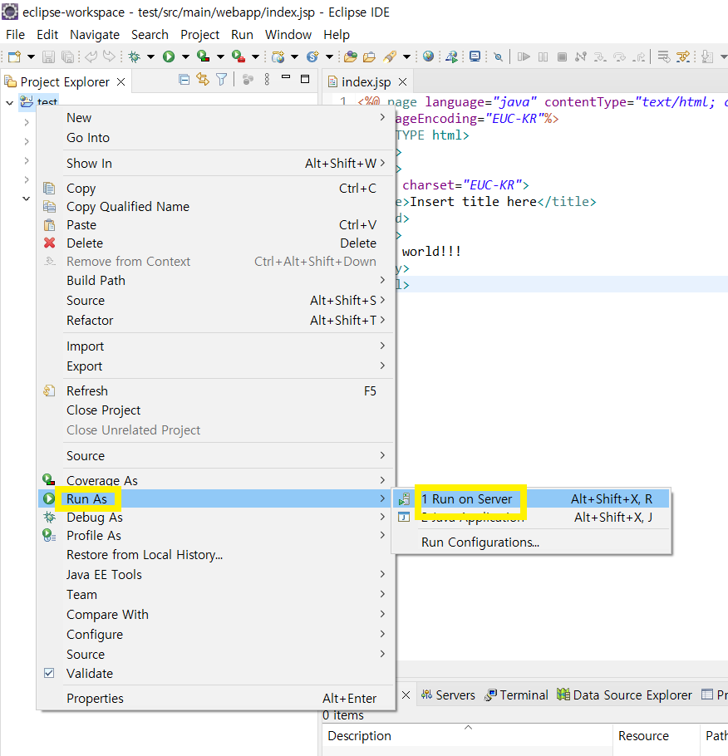This screenshot has width=728, height=756.
Task: Click the Skip All Breakpoints icon
Action: 499,56
